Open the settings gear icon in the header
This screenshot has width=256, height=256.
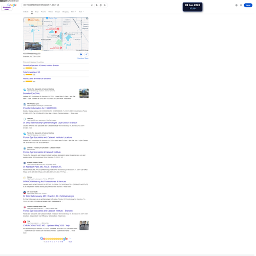[237, 5]
